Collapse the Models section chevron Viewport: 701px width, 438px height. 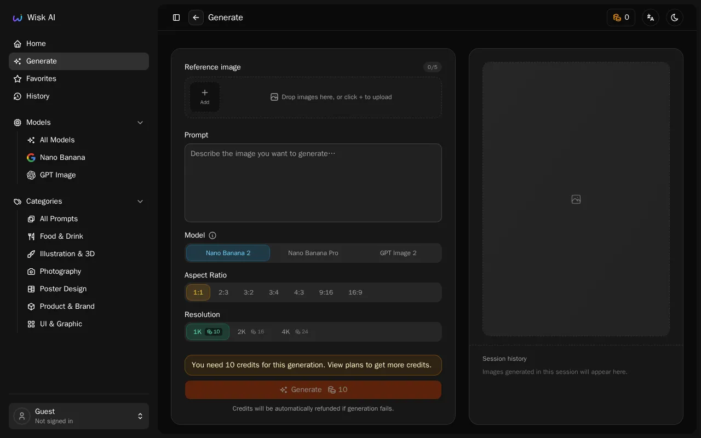click(140, 123)
